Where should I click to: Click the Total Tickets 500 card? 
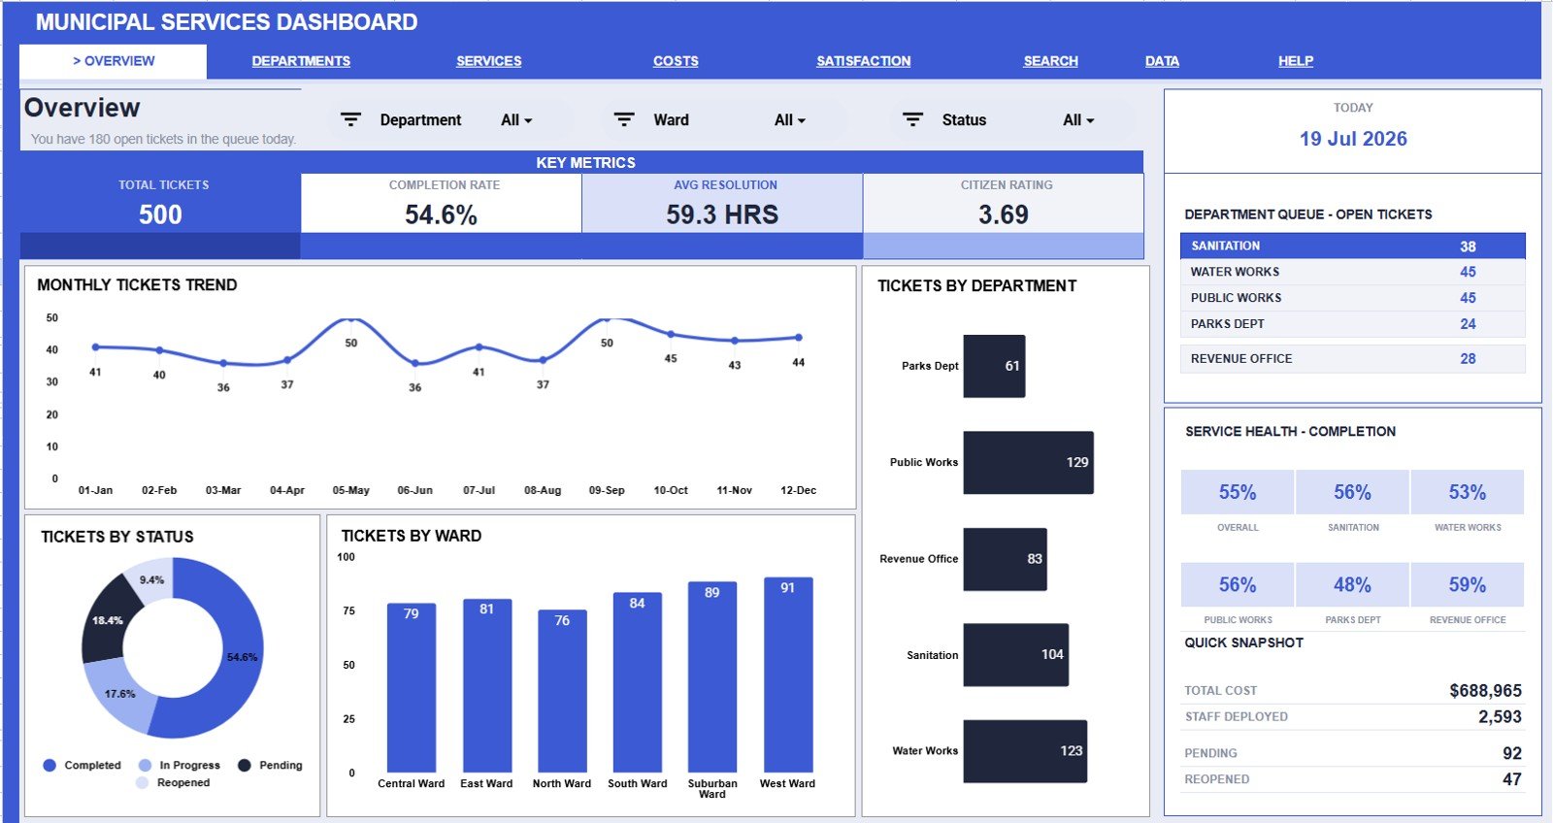pos(160,204)
